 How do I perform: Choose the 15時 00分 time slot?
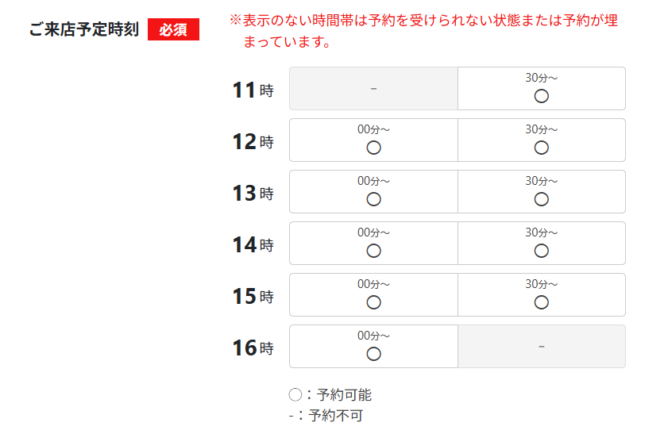(374, 302)
